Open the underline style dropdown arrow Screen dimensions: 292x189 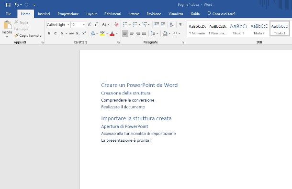pos(66,33)
